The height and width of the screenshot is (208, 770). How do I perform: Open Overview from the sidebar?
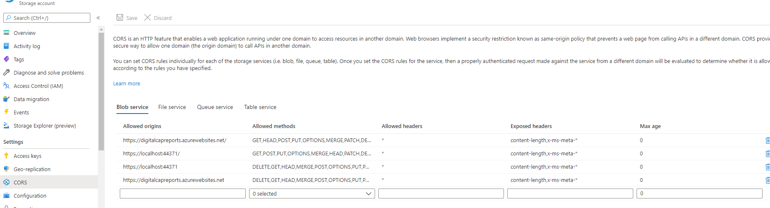click(24, 33)
